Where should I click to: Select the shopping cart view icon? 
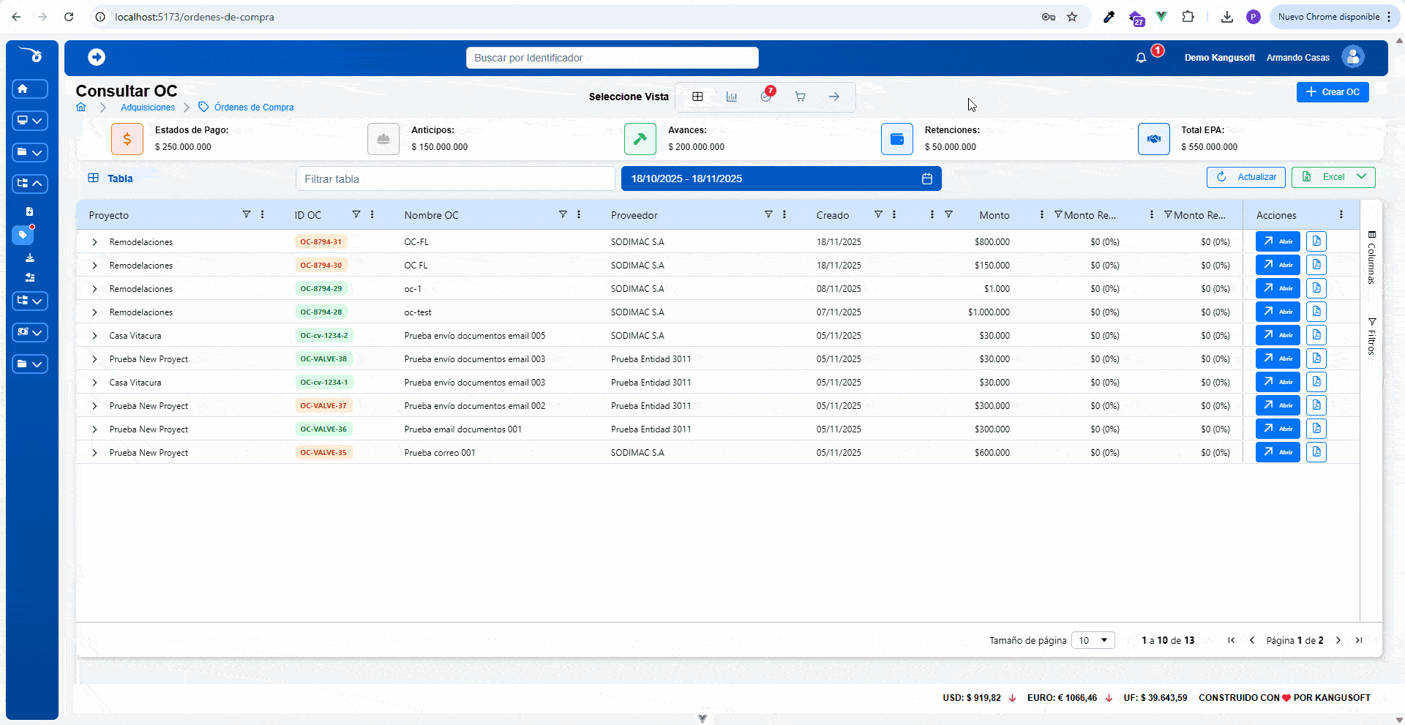coord(800,97)
